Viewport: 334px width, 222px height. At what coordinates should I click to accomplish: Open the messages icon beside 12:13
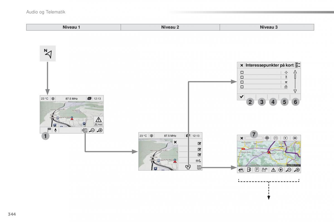pos(89,99)
